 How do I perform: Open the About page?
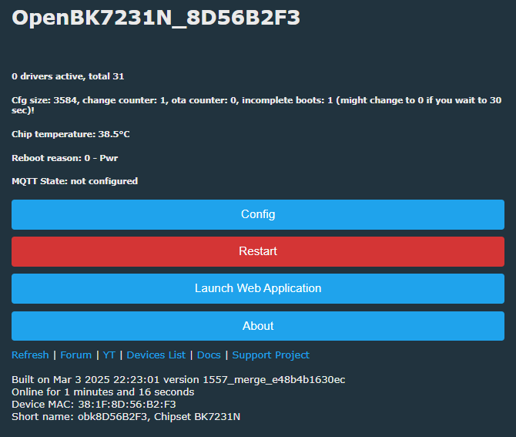pos(258,326)
